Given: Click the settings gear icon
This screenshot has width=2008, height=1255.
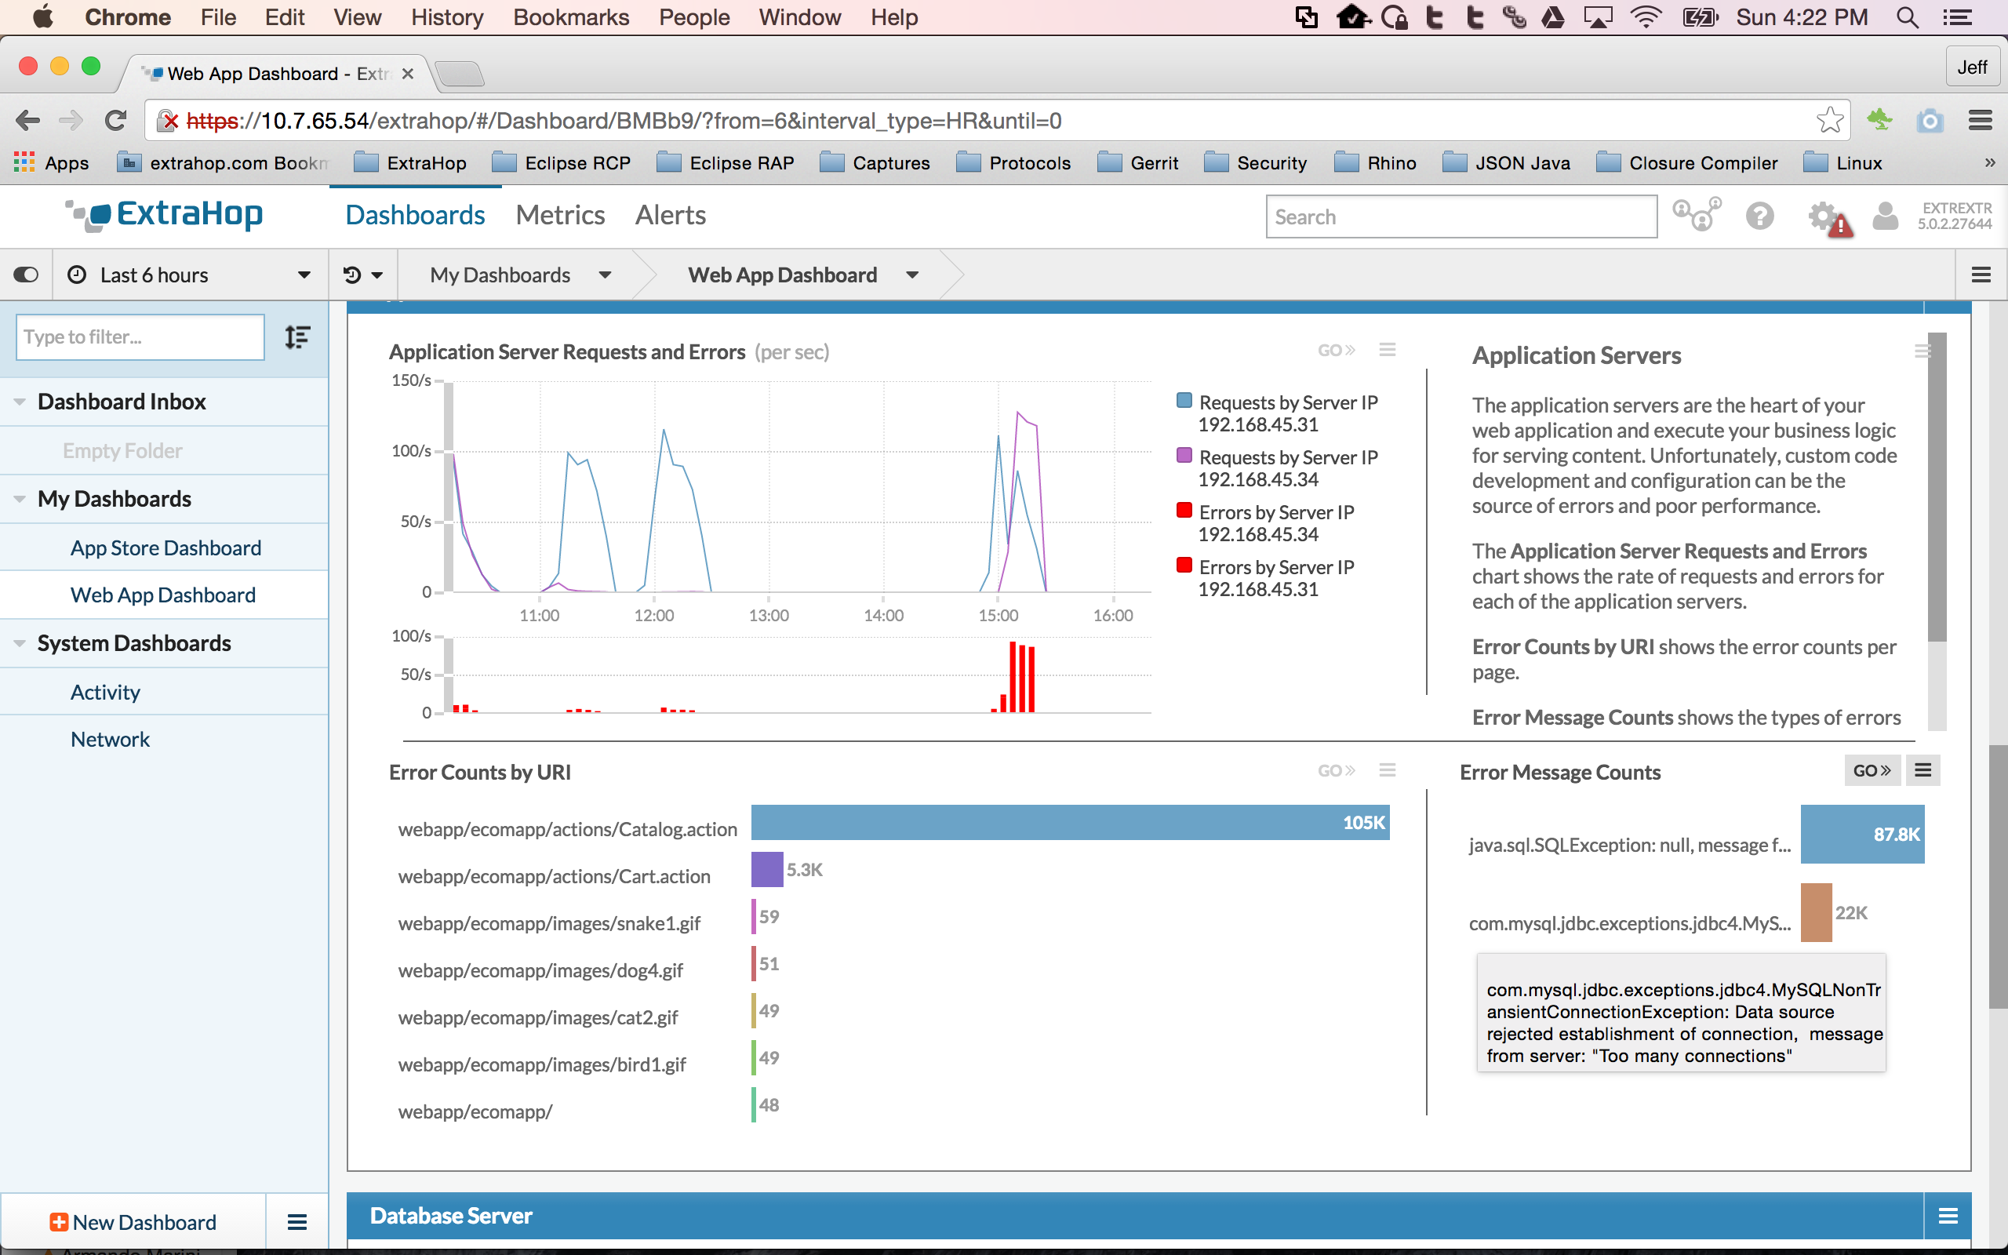Looking at the screenshot, I should pos(1824,216).
